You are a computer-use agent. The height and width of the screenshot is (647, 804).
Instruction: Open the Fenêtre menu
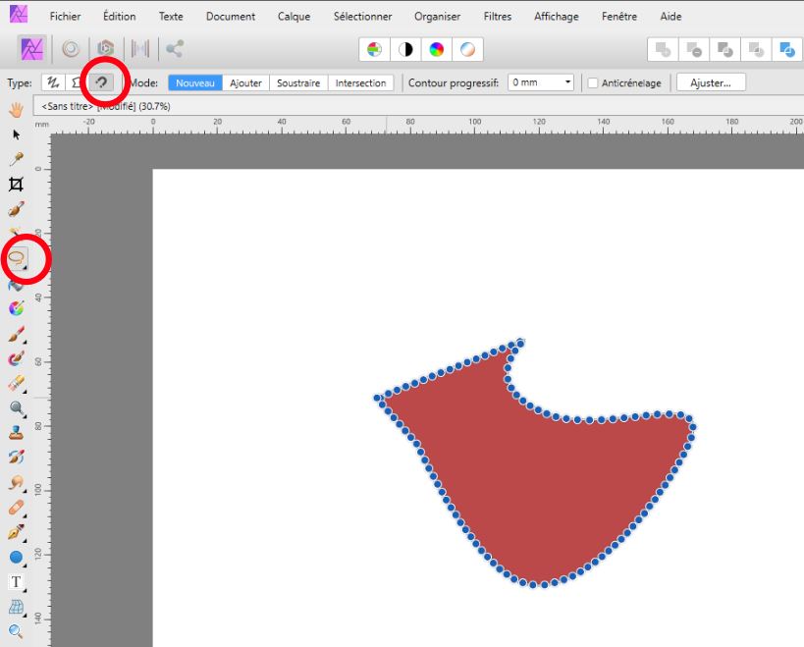click(619, 17)
